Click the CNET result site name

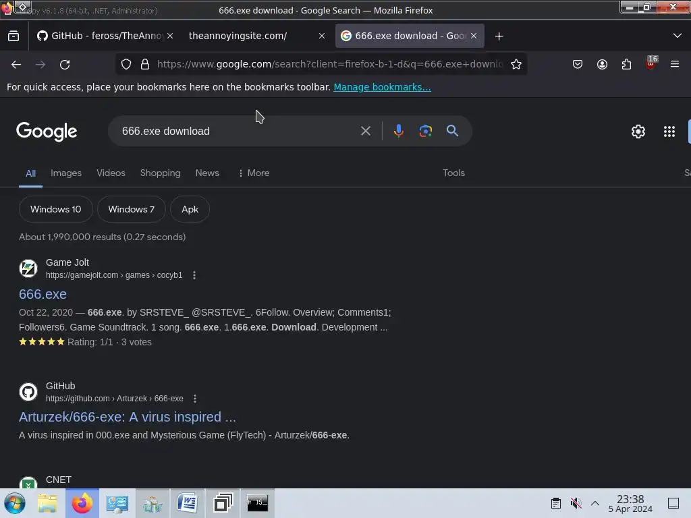[59, 480]
